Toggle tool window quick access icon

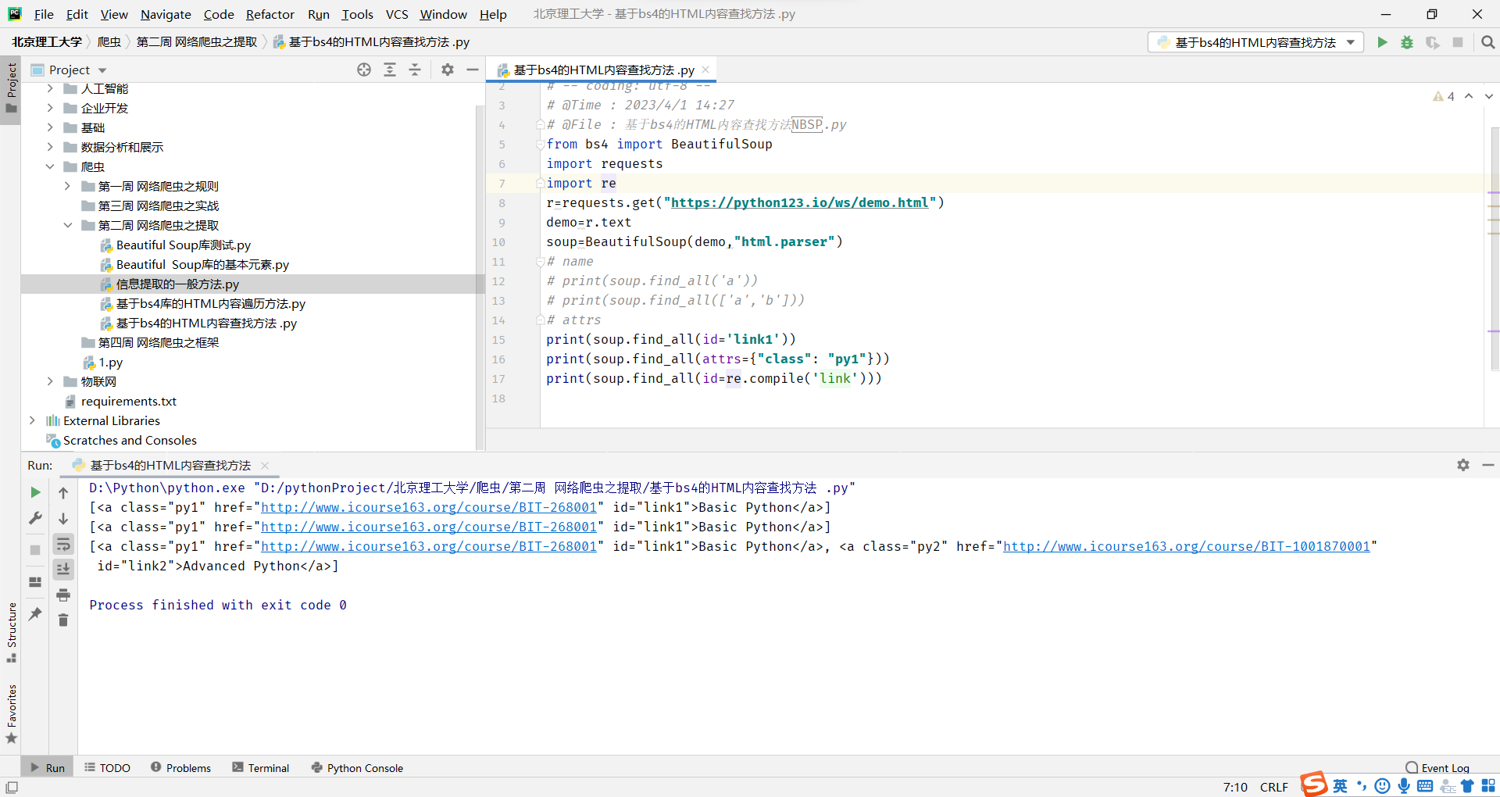[x=11, y=787]
